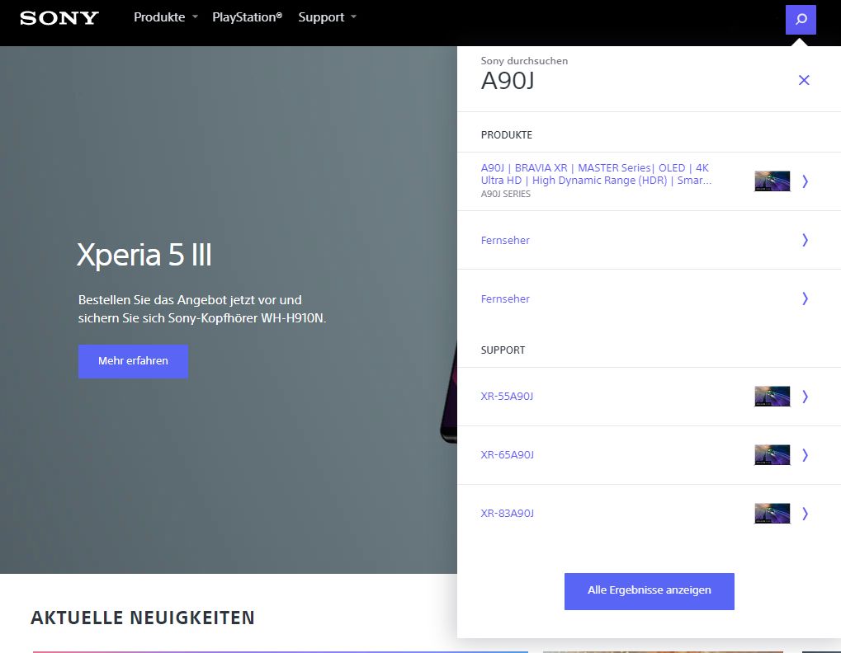
Task: Click the chevron beside XR-65A90J
Action: coord(805,455)
